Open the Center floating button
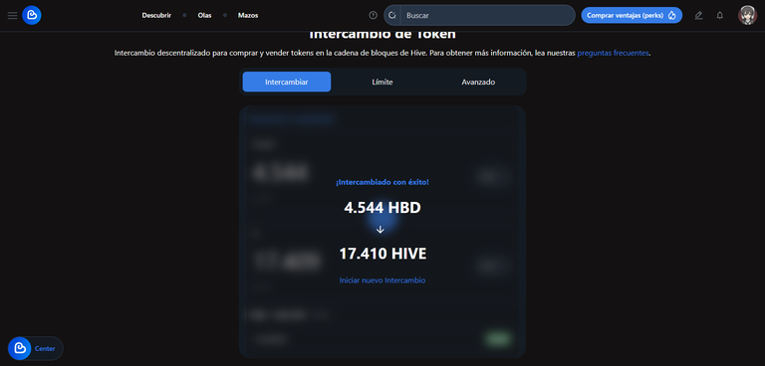Screen dimensions: 765x366 [36, 348]
